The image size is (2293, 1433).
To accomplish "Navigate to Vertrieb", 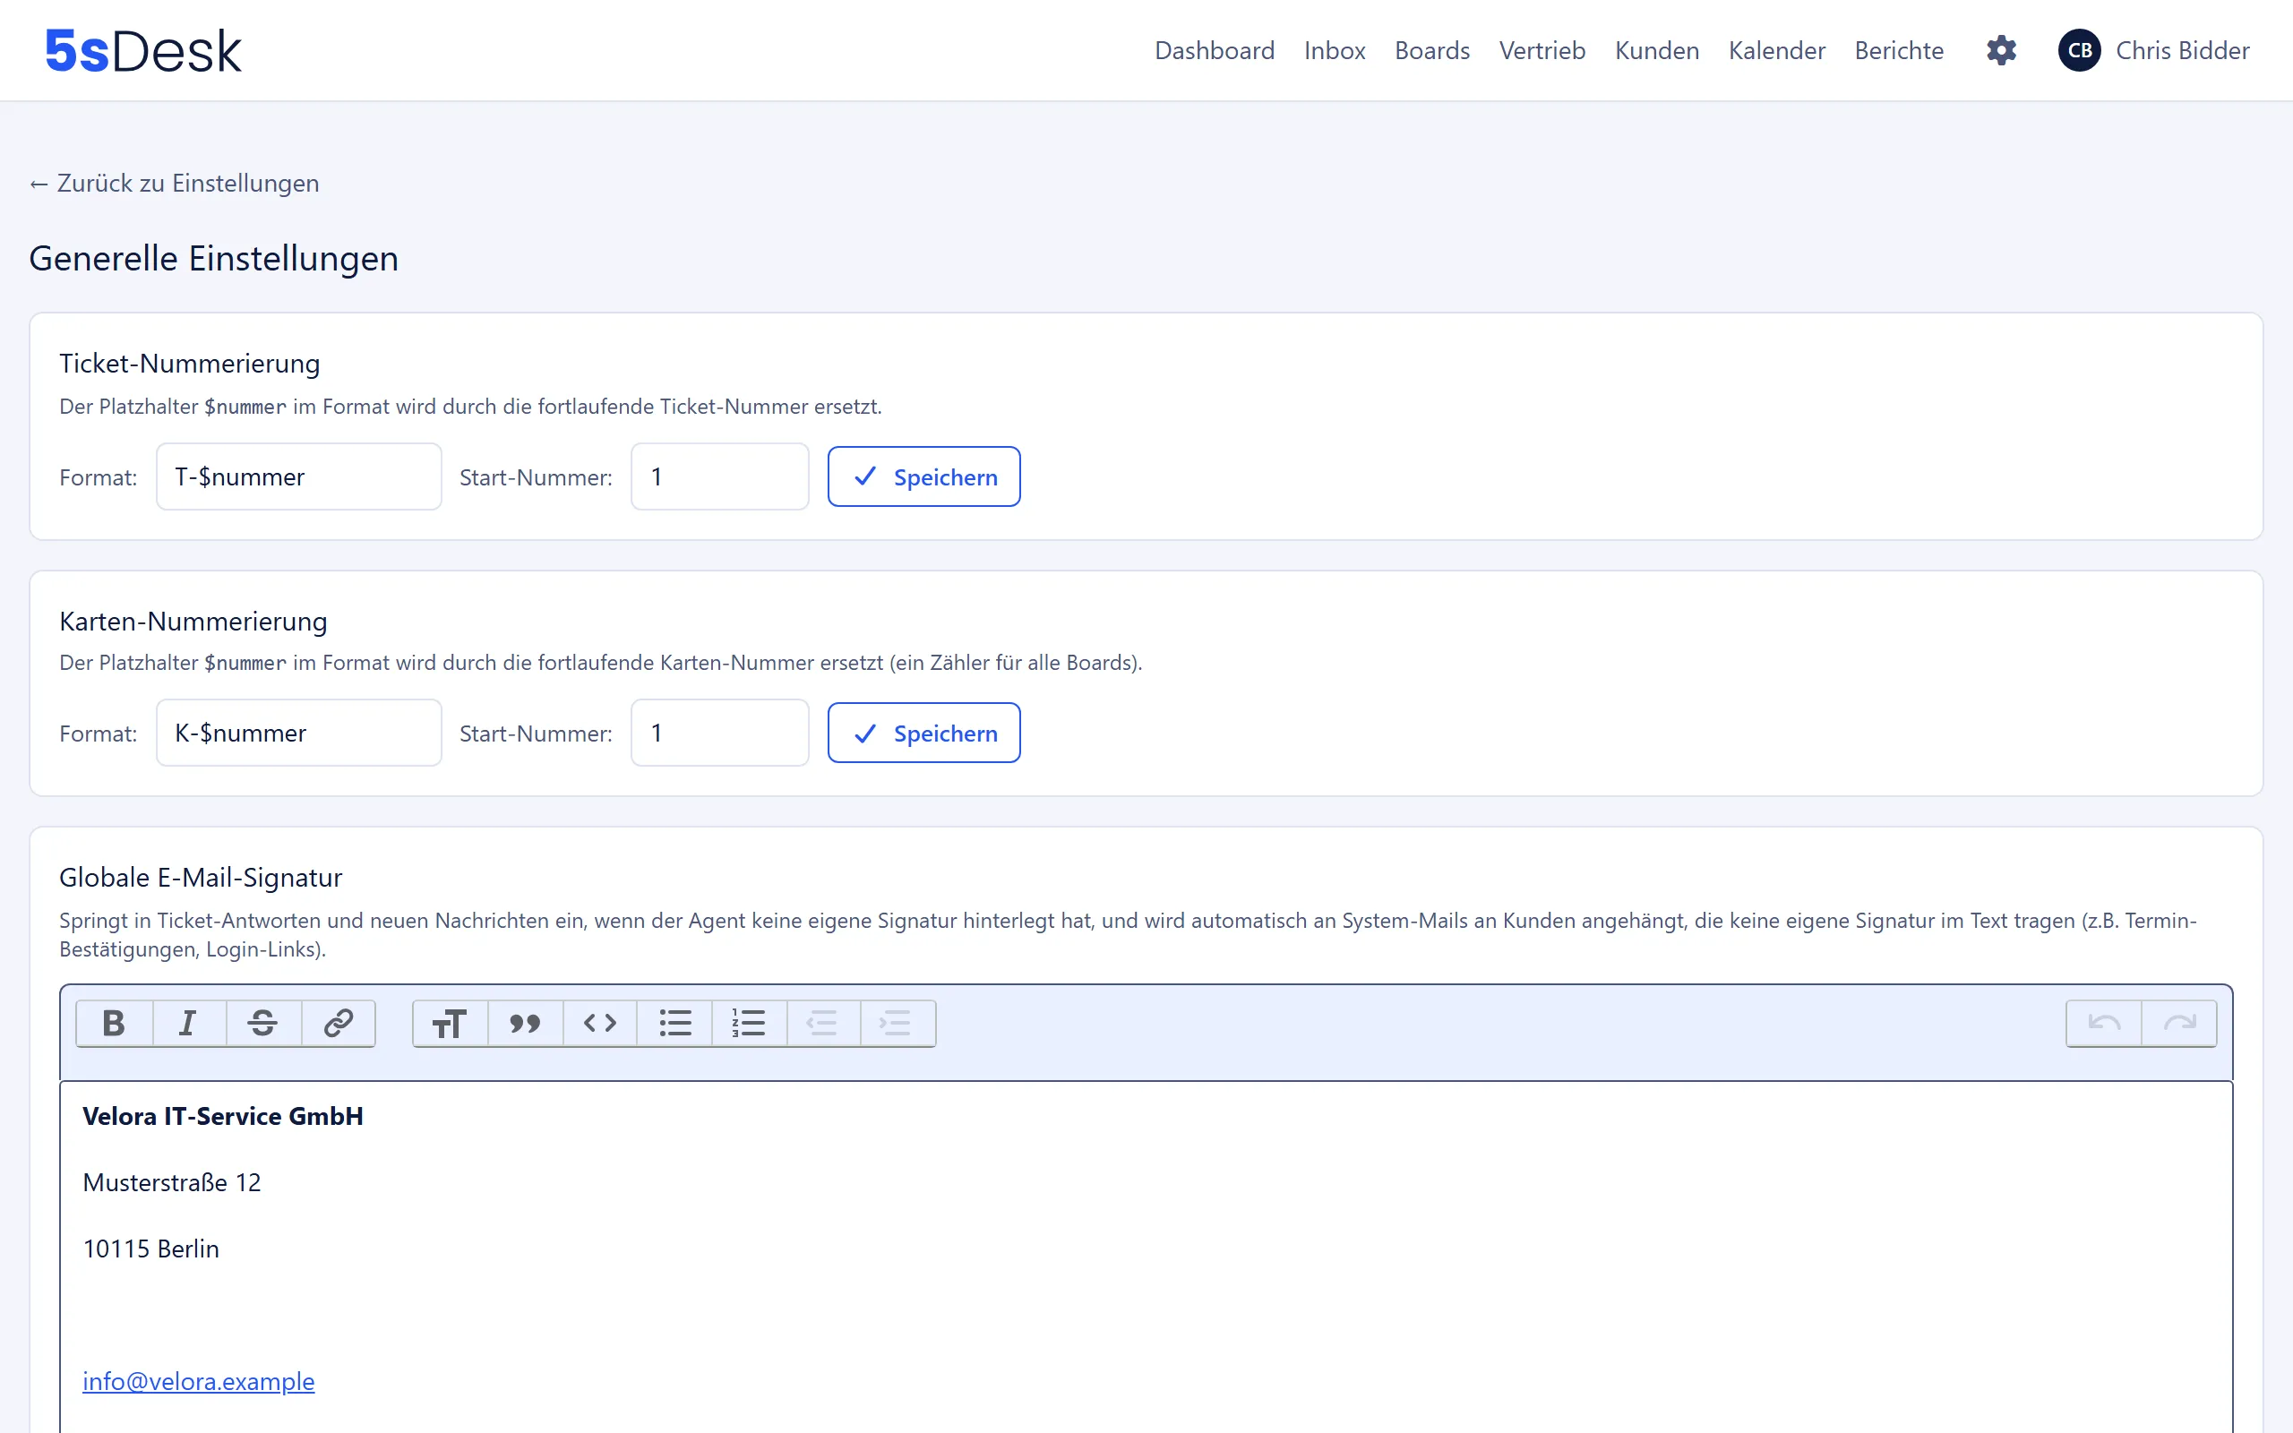I will tap(1542, 50).
